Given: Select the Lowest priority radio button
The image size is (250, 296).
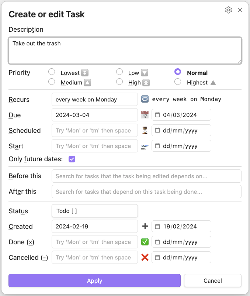Looking at the screenshot, I should click(x=52, y=72).
